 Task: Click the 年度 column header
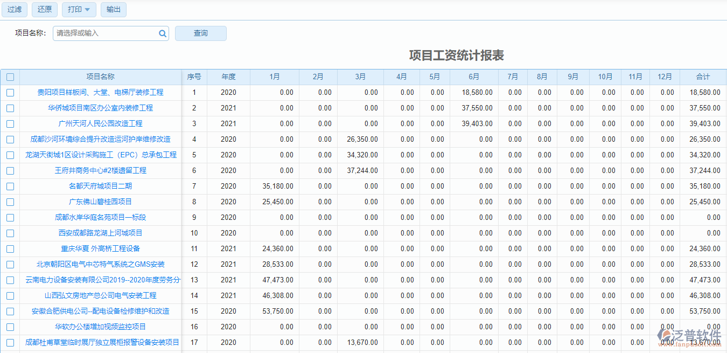[x=228, y=77]
